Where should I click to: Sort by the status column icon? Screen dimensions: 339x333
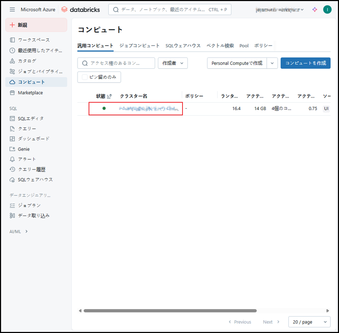coord(109,96)
